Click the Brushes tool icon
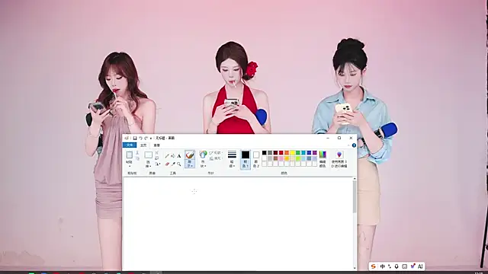 (x=190, y=155)
